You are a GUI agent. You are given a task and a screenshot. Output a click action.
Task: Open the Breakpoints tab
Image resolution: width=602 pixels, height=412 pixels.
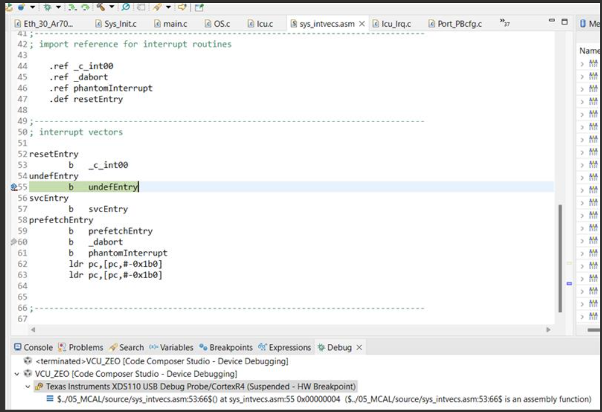click(226, 348)
